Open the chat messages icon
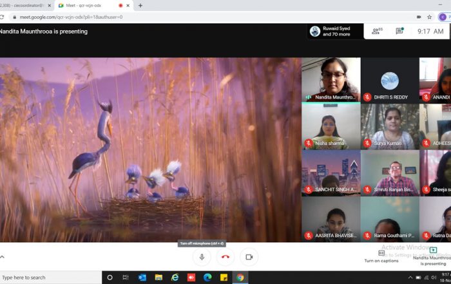The height and width of the screenshot is (284, 451). 399,31
